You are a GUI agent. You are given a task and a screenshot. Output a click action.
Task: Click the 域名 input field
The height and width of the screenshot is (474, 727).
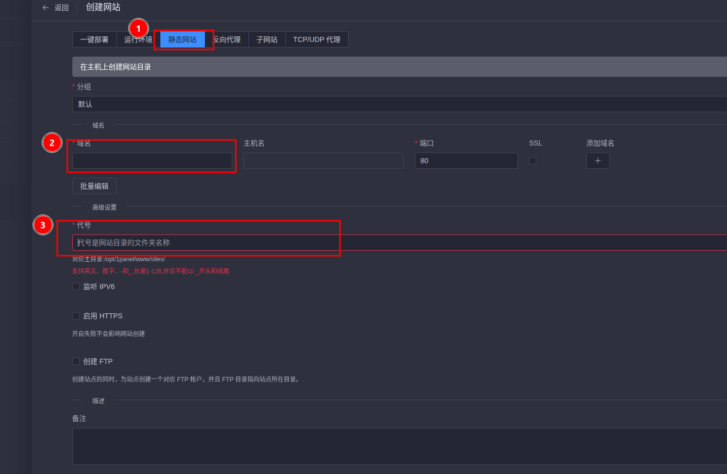152,161
